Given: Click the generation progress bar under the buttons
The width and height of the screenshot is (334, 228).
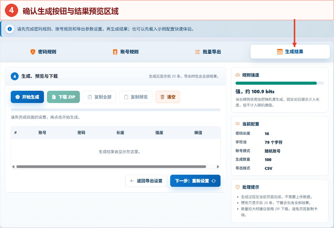Looking at the screenshot, I should 116,110.
